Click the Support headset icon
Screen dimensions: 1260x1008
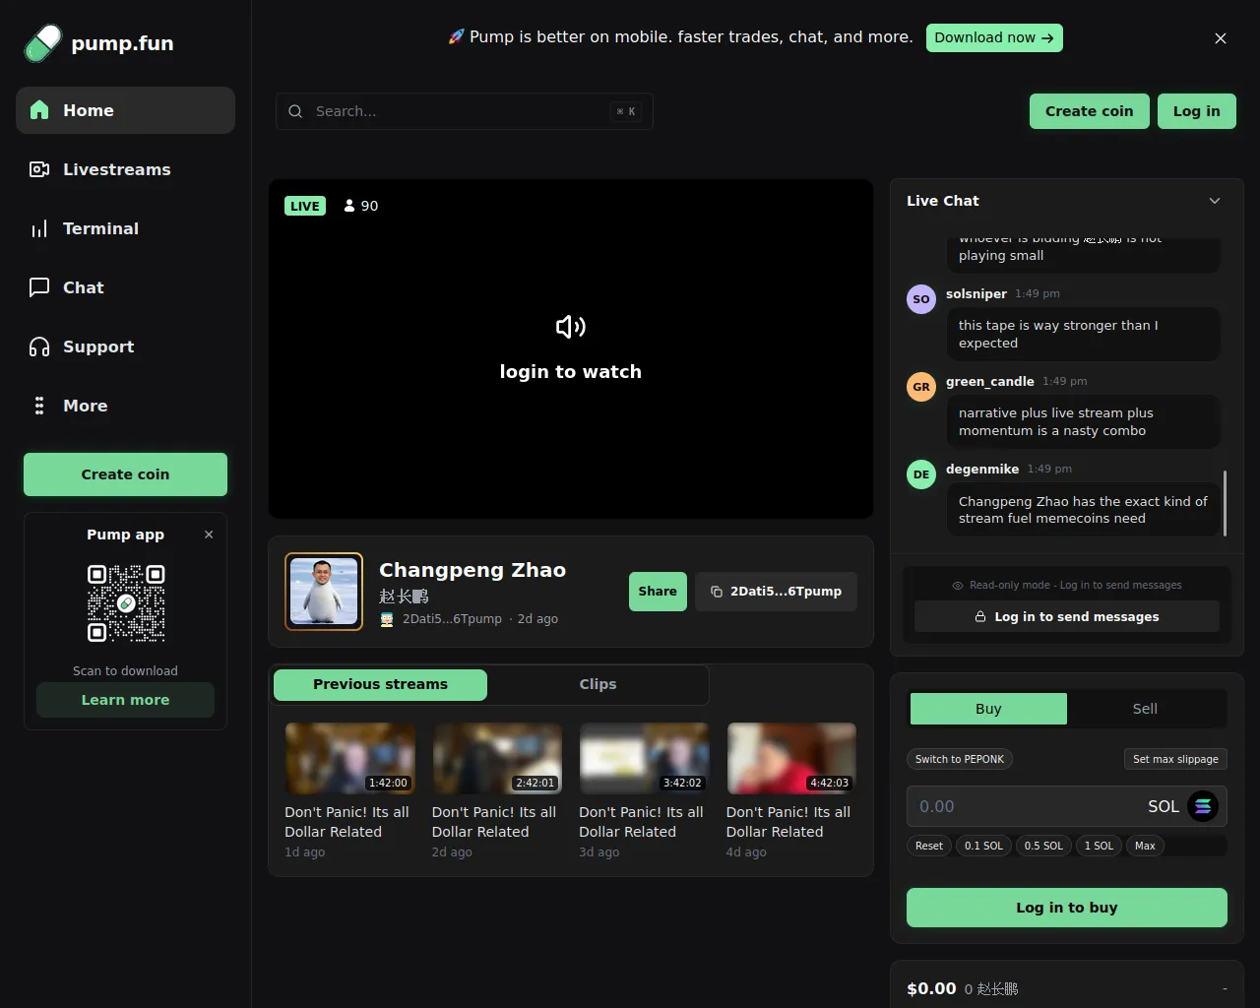(39, 346)
